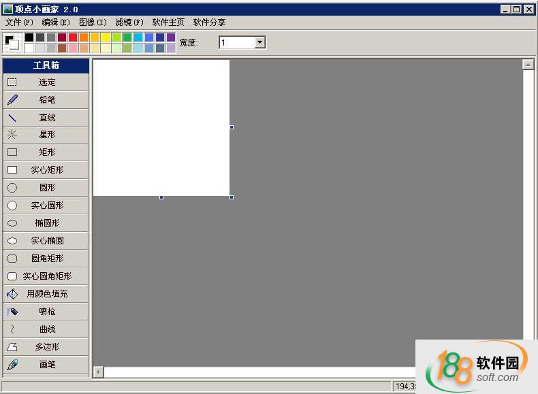Click the 软件分享 share menu button

pos(209,22)
